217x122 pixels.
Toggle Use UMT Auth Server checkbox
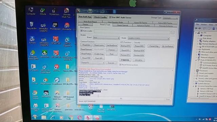[110, 17]
